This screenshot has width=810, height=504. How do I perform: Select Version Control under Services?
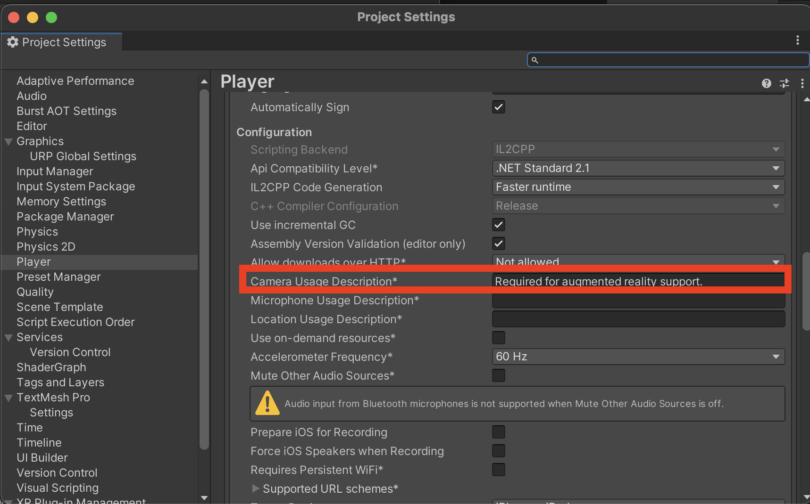coord(70,352)
